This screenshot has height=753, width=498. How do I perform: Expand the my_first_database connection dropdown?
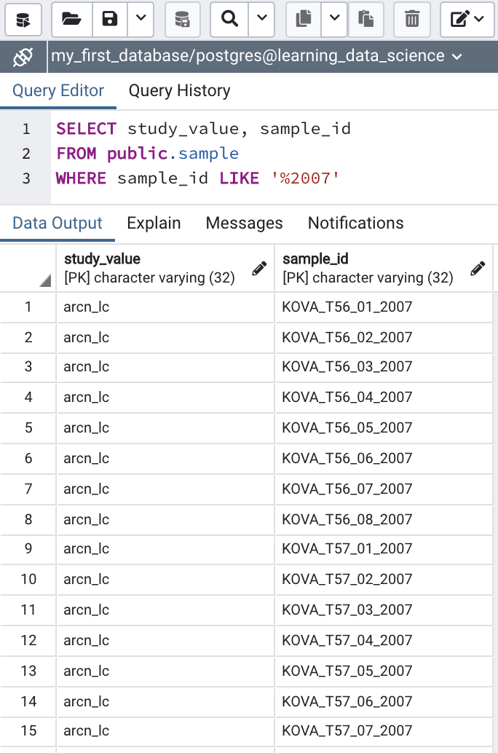(457, 56)
